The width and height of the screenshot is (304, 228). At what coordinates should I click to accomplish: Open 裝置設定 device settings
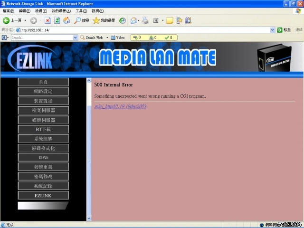tap(43, 101)
